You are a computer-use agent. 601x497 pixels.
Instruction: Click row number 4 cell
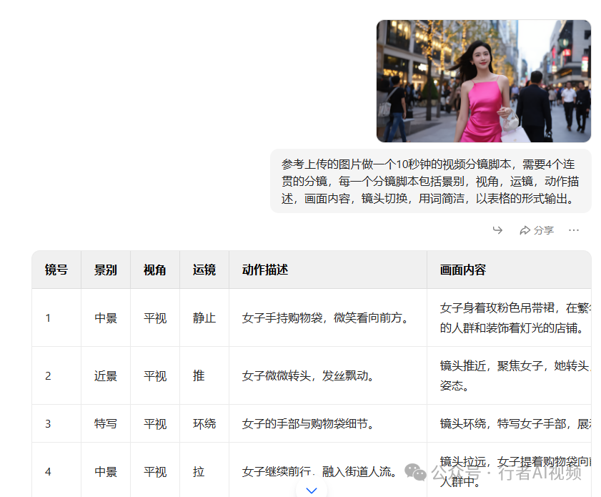point(56,471)
